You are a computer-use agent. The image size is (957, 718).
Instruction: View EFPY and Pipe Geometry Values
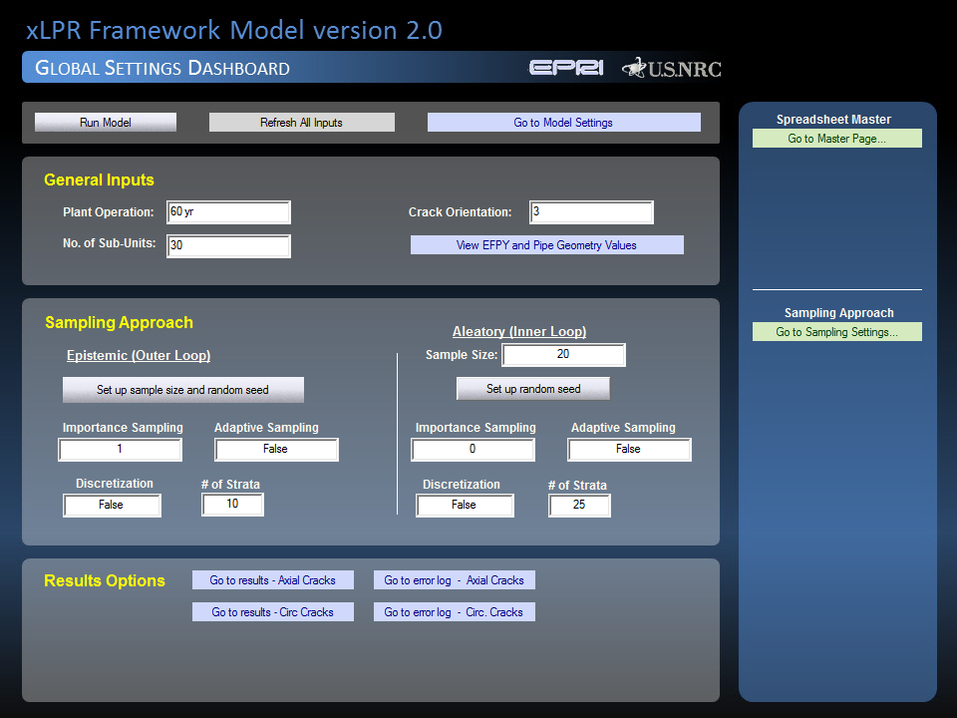[x=546, y=244]
